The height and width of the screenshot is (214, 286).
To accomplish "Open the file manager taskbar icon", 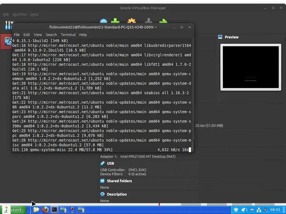I will pyautogui.click(x=36, y=210).
